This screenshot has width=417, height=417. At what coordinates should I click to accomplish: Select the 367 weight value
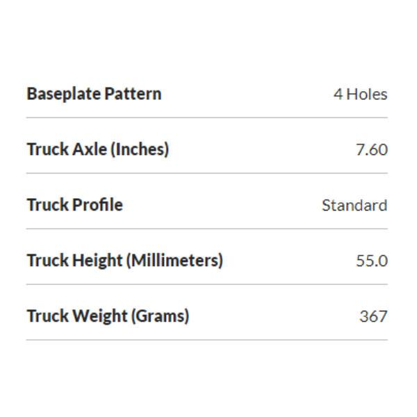(x=373, y=316)
